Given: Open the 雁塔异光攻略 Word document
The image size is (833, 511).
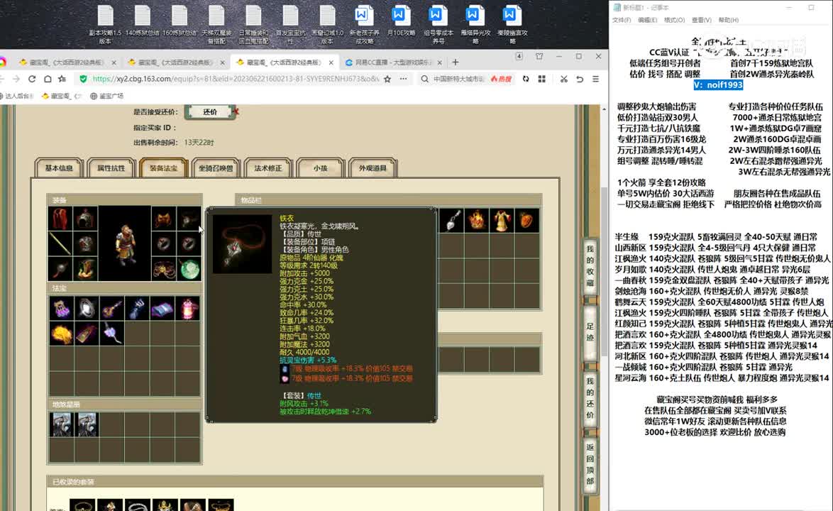Looking at the screenshot, I should click(475, 24).
